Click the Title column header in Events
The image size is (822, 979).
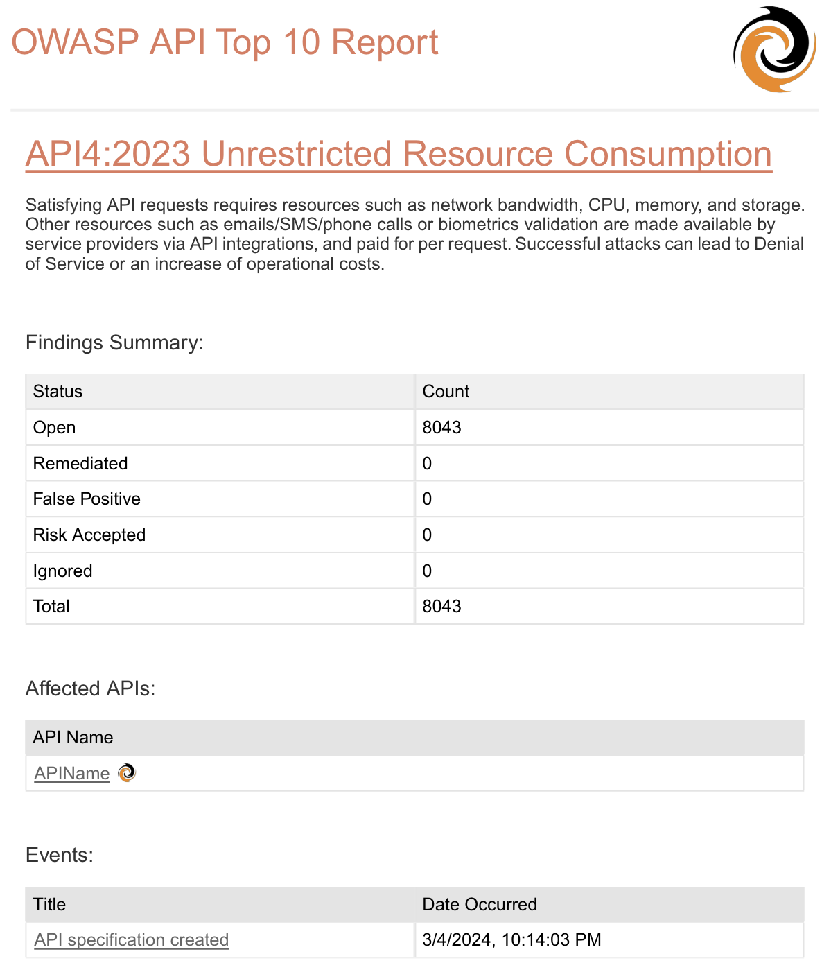point(50,904)
